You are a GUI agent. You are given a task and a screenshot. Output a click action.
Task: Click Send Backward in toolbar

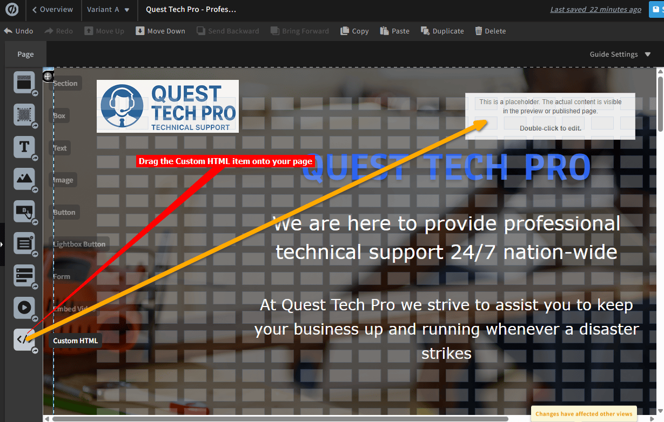(228, 31)
